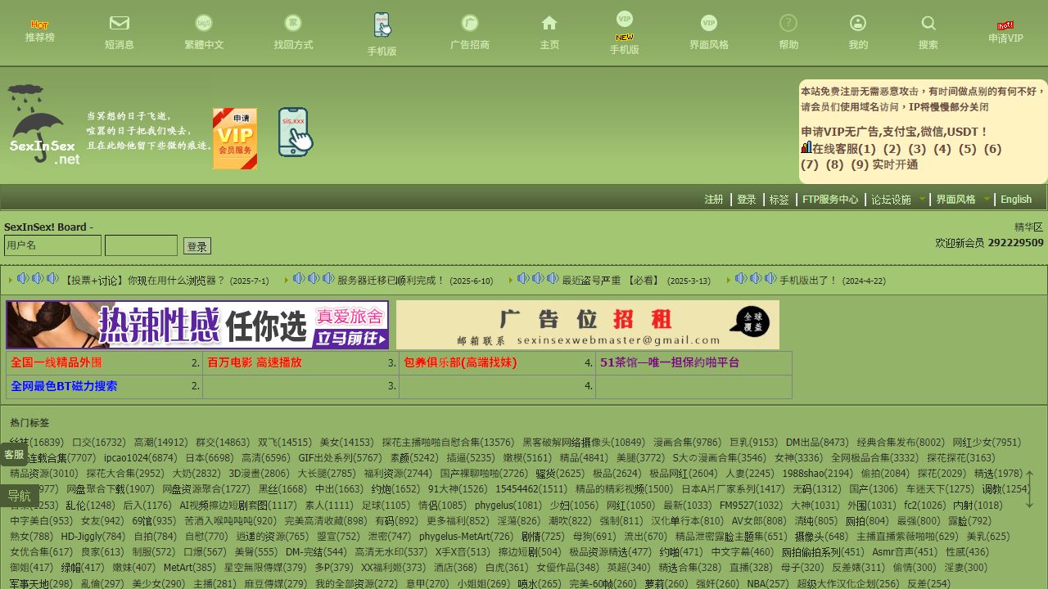This screenshot has height=589, width=1048.
Task: Click the sis.xxx phone icon
Action: click(296, 133)
